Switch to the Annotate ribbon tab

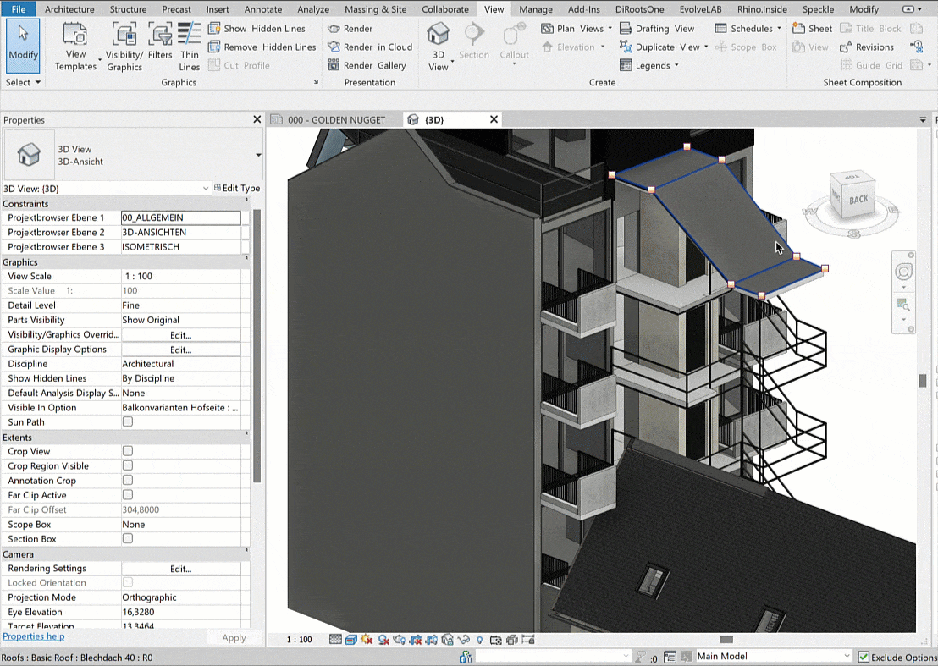[262, 9]
